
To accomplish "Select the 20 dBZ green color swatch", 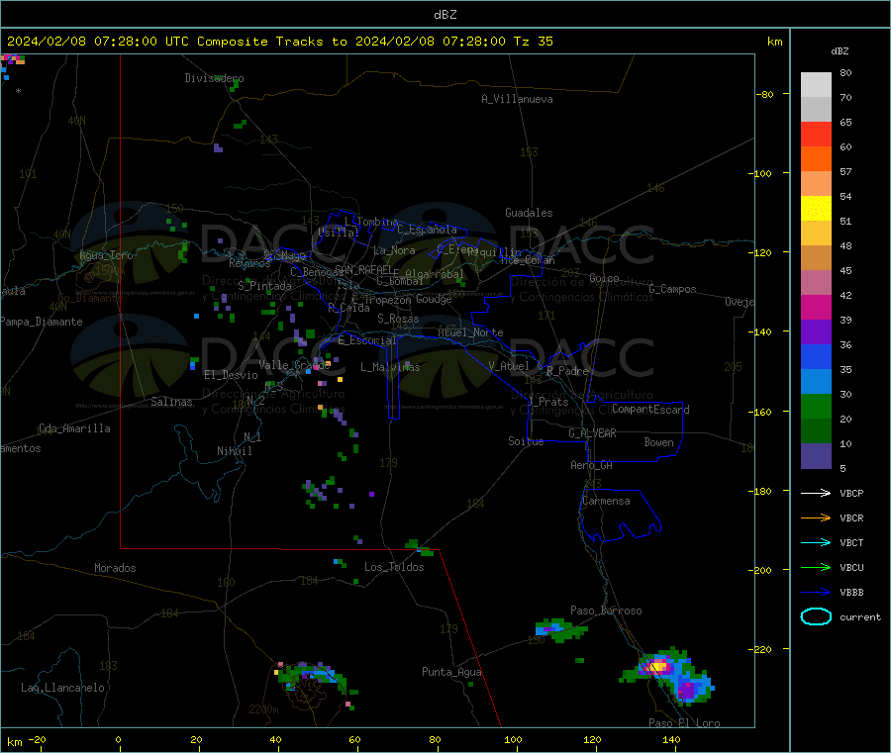I will pos(816,431).
